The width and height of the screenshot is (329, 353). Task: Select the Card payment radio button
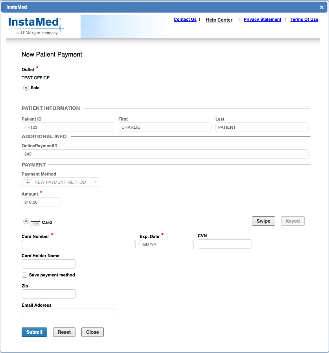coord(26,221)
